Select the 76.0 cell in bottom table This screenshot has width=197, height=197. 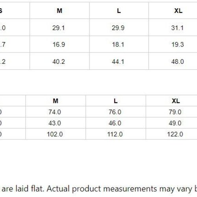coord(116,112)
